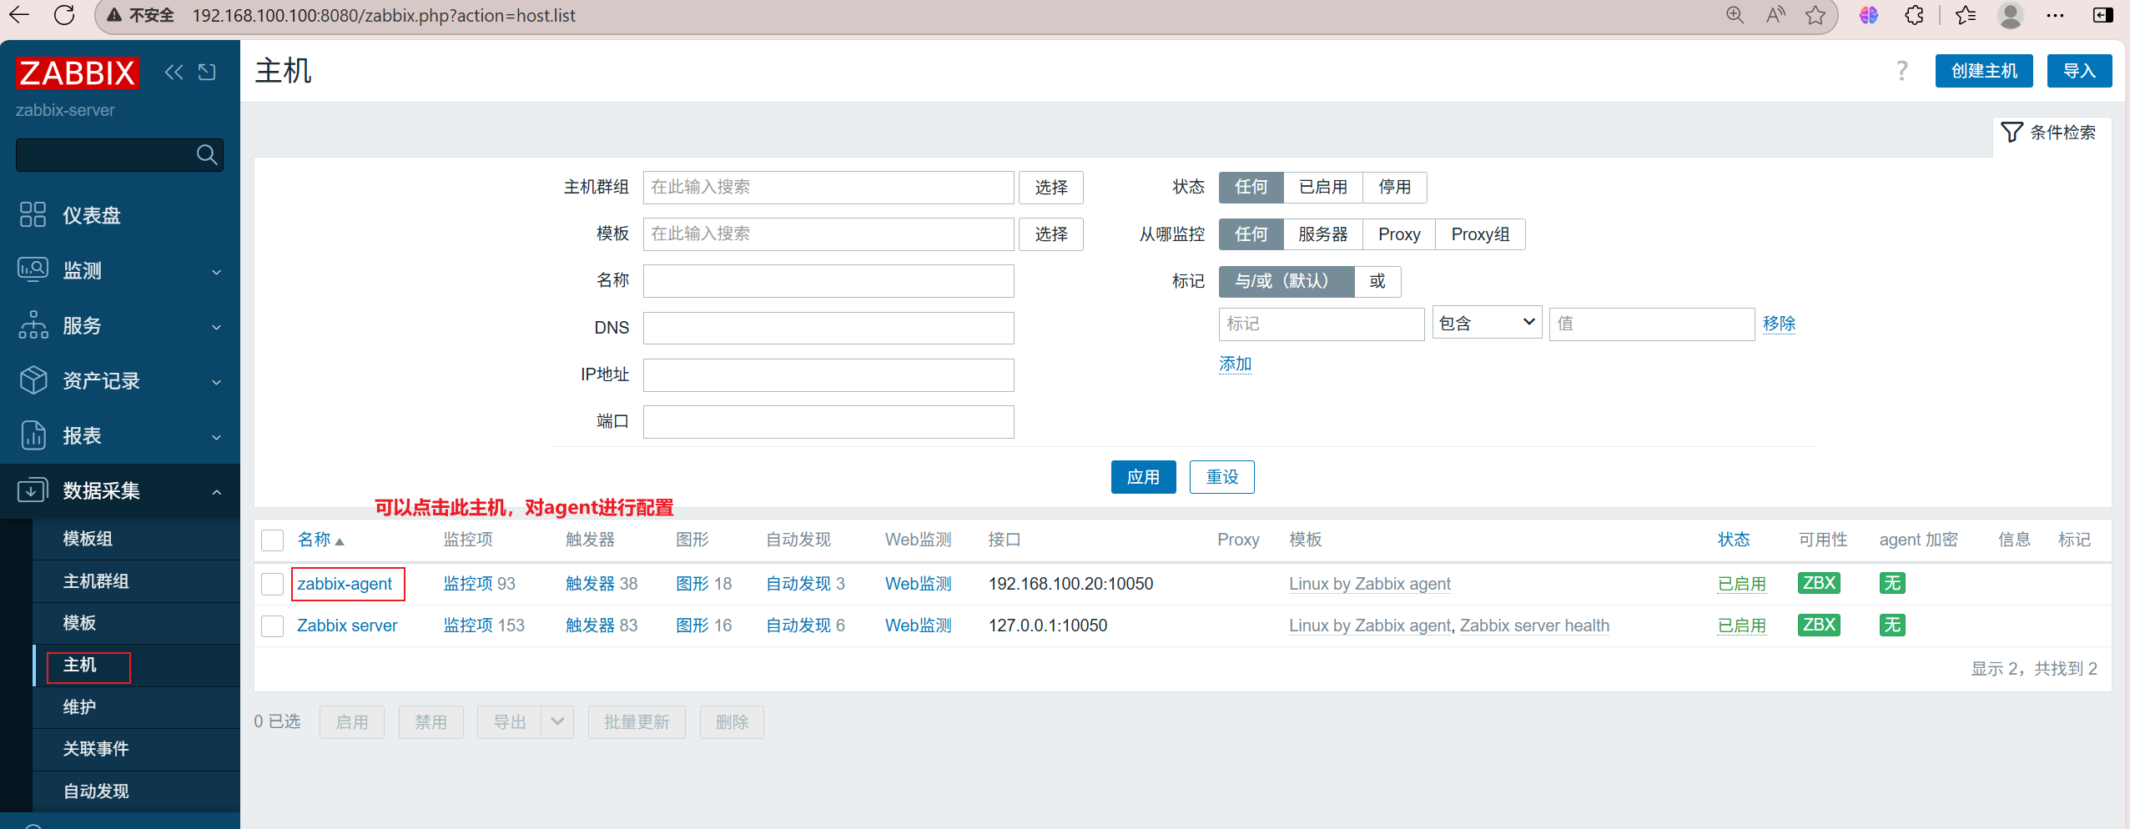Click the data collection (数据采集) download icon
This screenshot has height=829, width=2130.
click(33, 490)
